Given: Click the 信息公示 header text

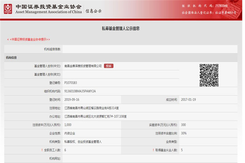Looking at the screenshot, I should pos(94,11).
